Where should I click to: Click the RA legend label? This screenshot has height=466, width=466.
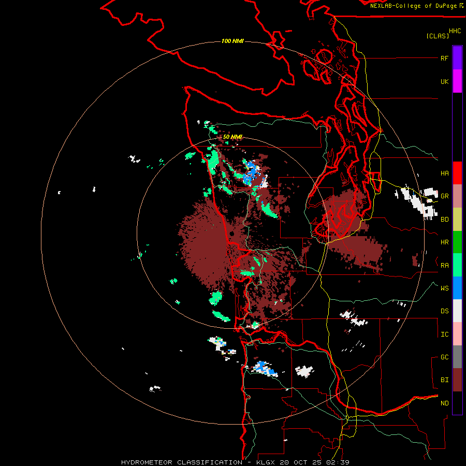(x=444, y=266)
